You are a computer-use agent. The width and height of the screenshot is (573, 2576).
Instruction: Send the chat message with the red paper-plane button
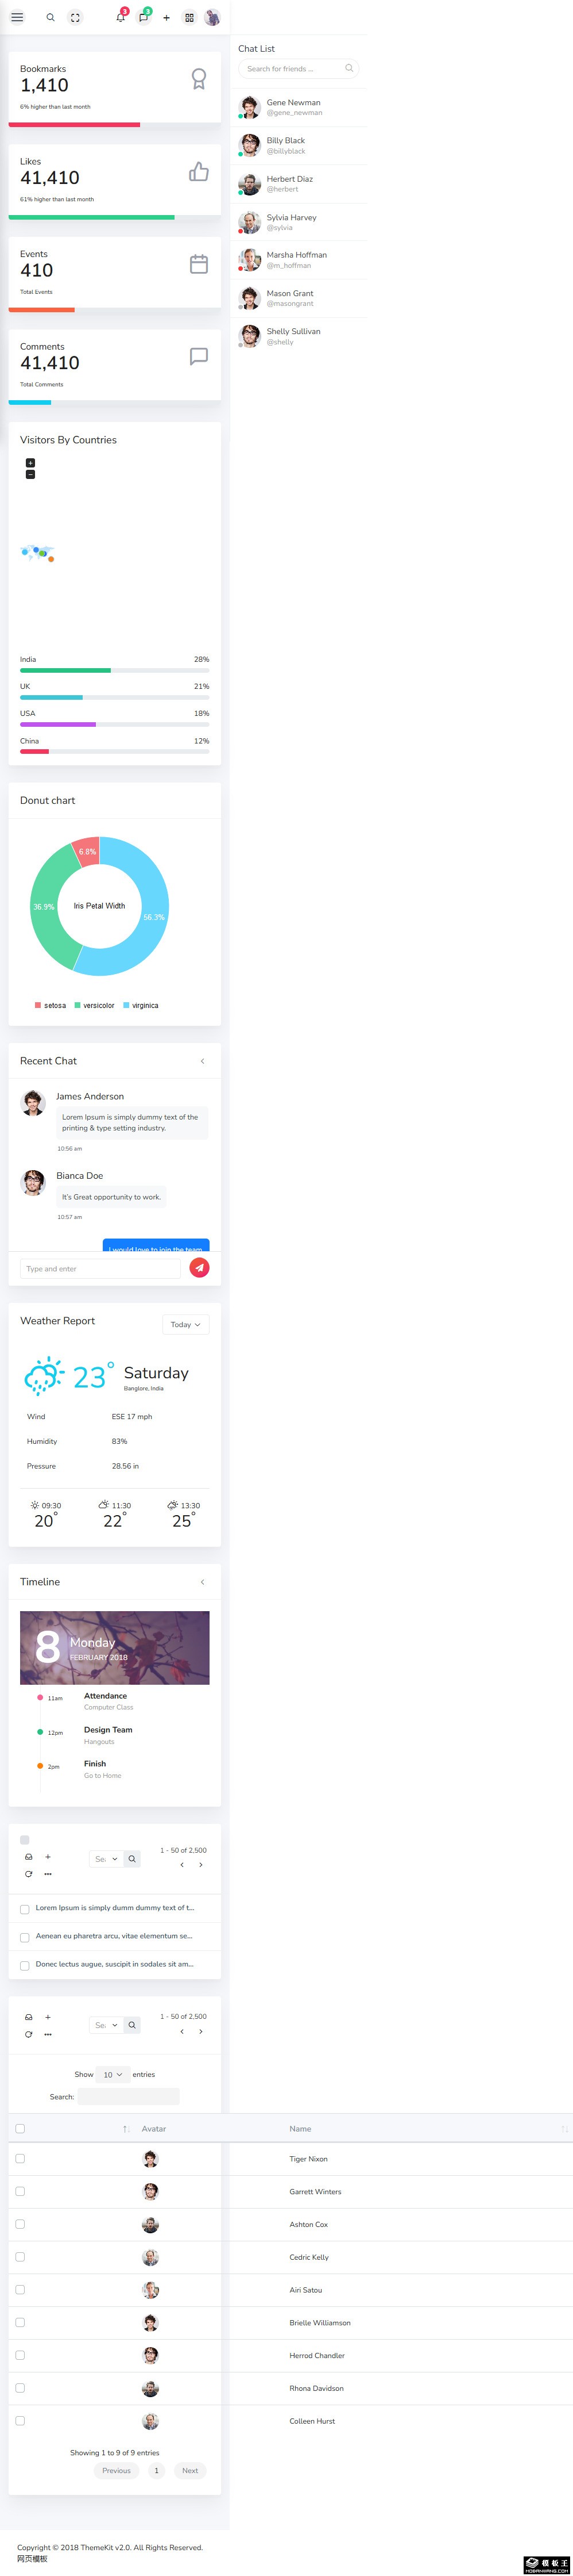point(200,1267)
